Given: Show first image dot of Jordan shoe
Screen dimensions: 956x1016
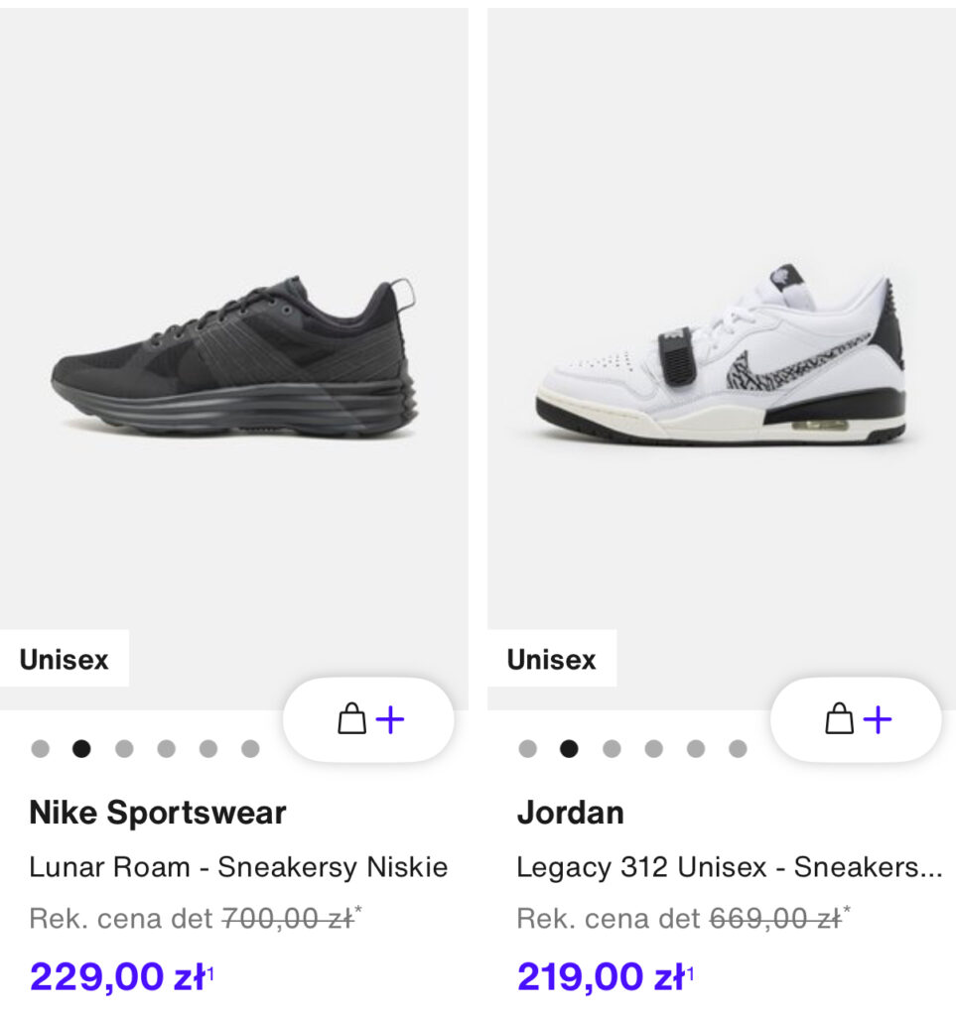Looking at the screenshot, I should [x=527, y=749].
